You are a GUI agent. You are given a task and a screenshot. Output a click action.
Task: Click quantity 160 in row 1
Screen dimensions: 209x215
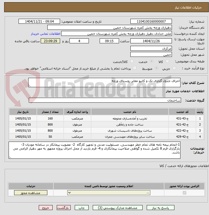[50, 118]
